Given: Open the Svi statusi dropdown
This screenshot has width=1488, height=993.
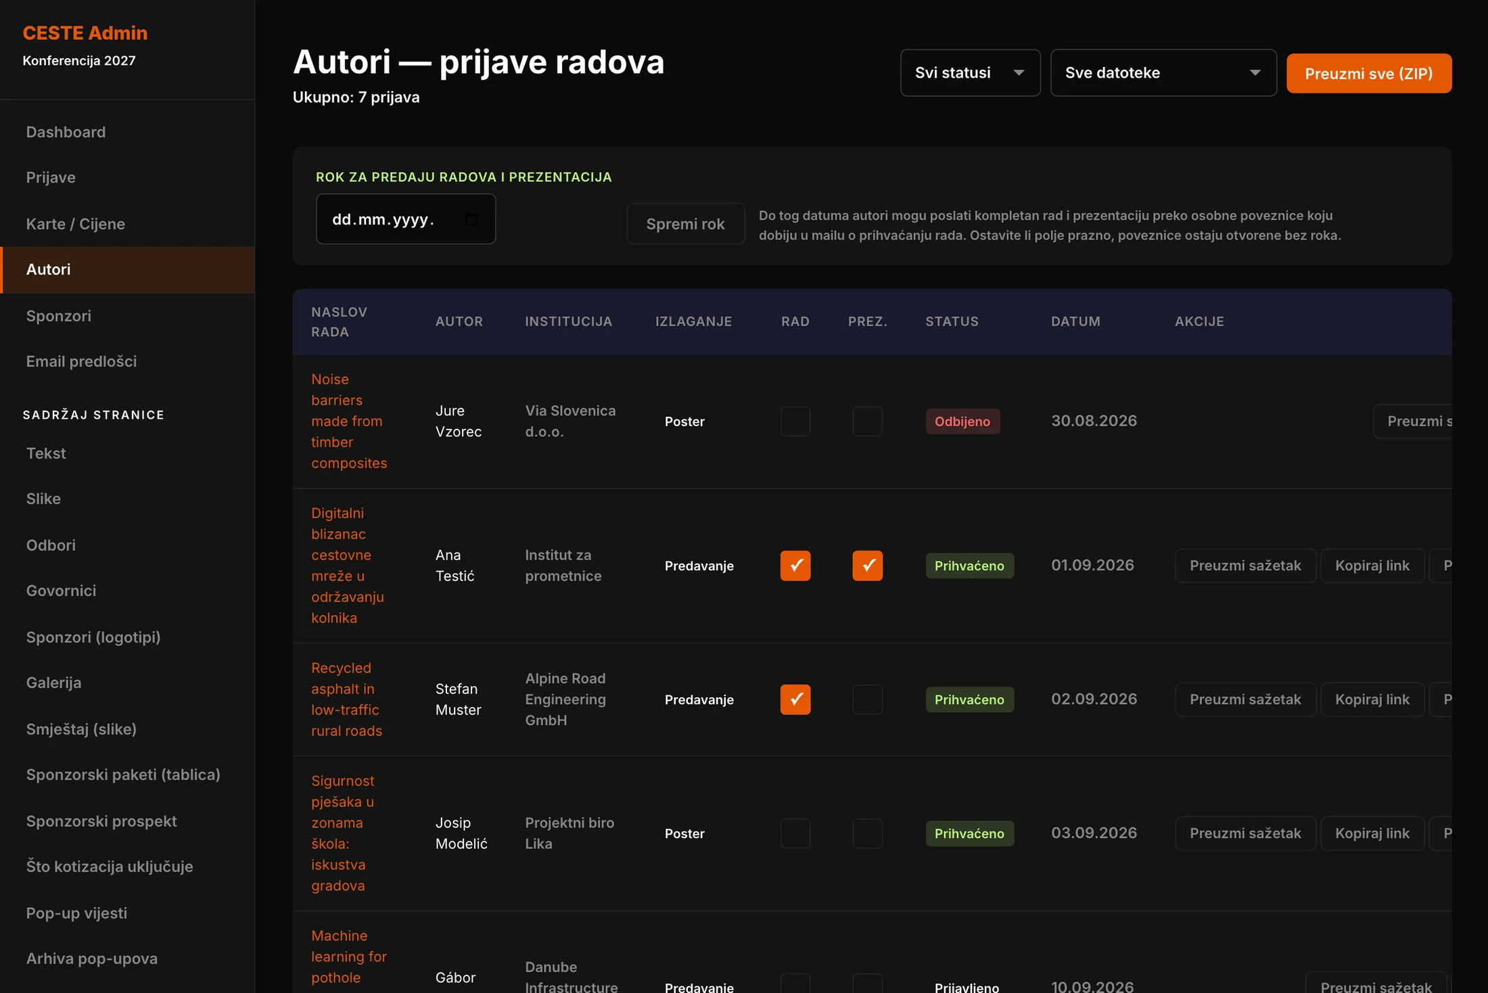Looking at the screenshot, I should point(970,72).
